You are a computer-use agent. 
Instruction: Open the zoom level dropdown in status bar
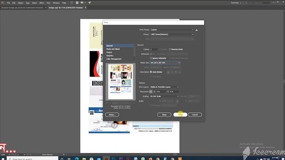tap(9, 155)
